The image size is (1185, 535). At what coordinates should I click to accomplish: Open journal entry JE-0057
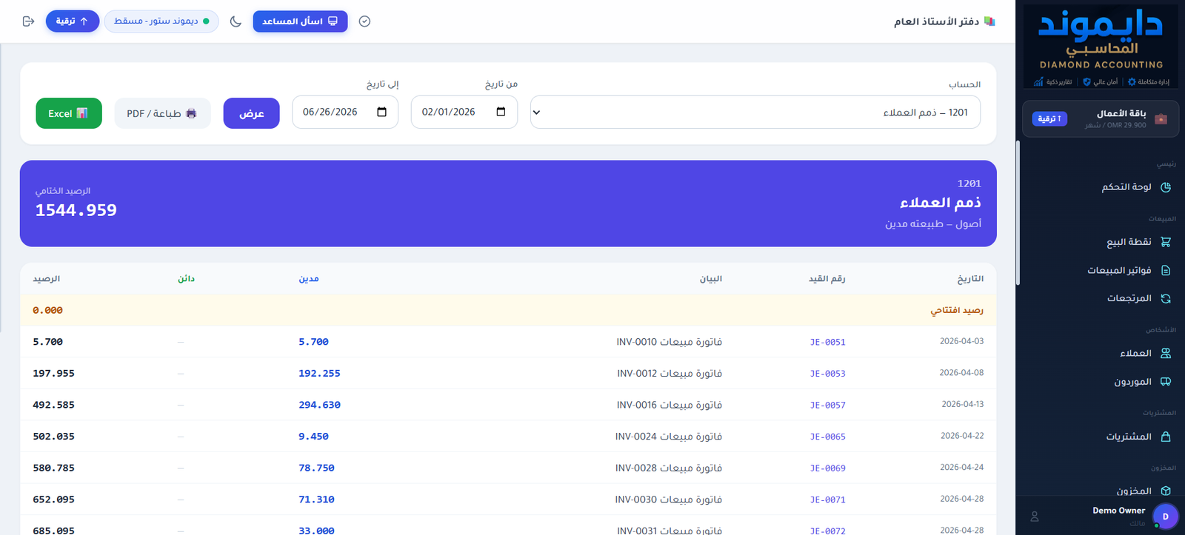point(827,406)
